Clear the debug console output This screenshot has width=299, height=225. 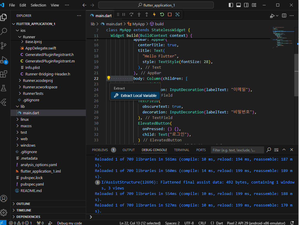tap(276, 150)
